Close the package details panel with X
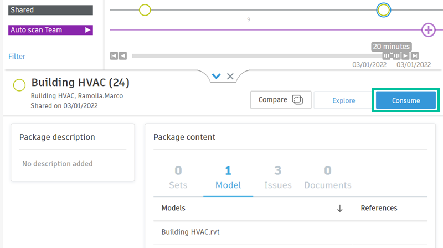 [x=230, y=77]
